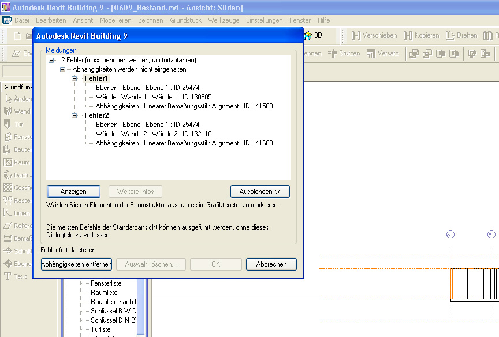Select the Linien tool
This screenshot has height=337, width=499.
tap(17, 213)
